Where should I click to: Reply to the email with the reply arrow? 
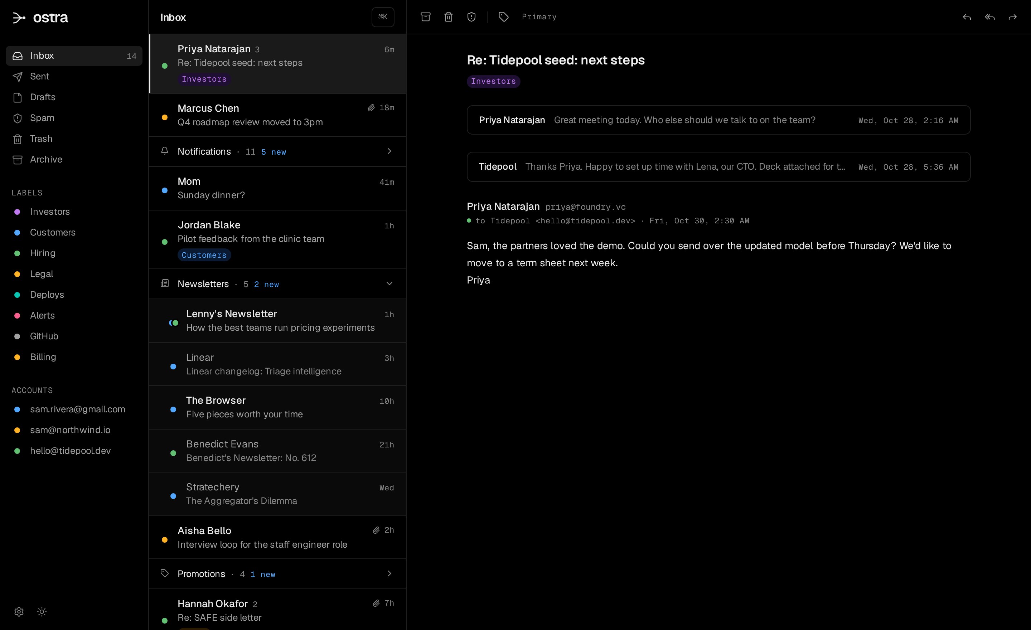click(x=967, y=17)
